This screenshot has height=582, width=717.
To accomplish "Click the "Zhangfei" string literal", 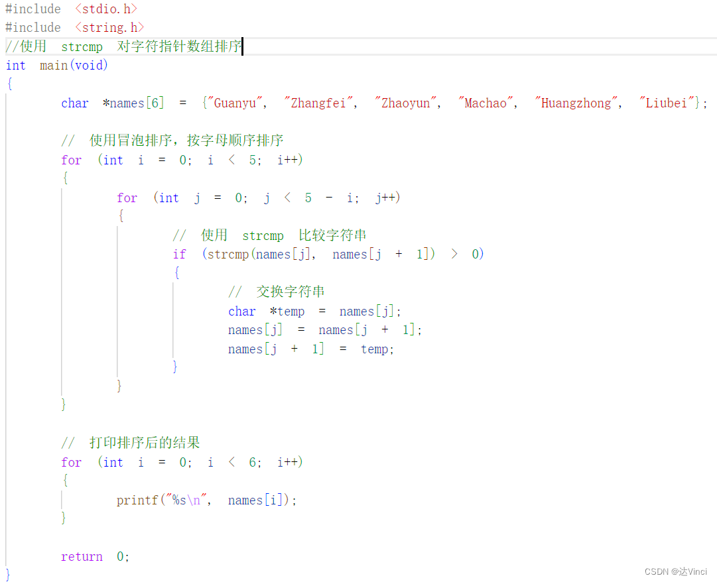I will coord(319,103).
